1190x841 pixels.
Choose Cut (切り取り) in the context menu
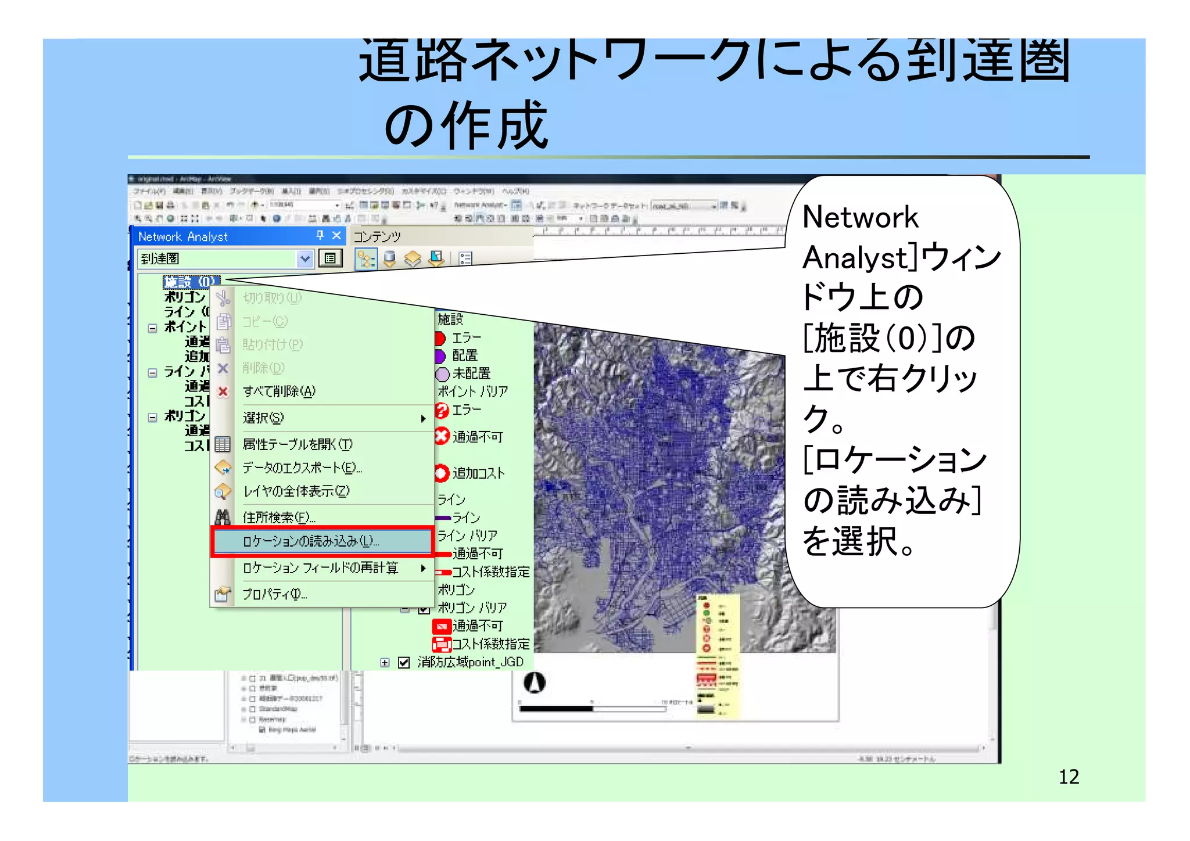tap(322, 298)
